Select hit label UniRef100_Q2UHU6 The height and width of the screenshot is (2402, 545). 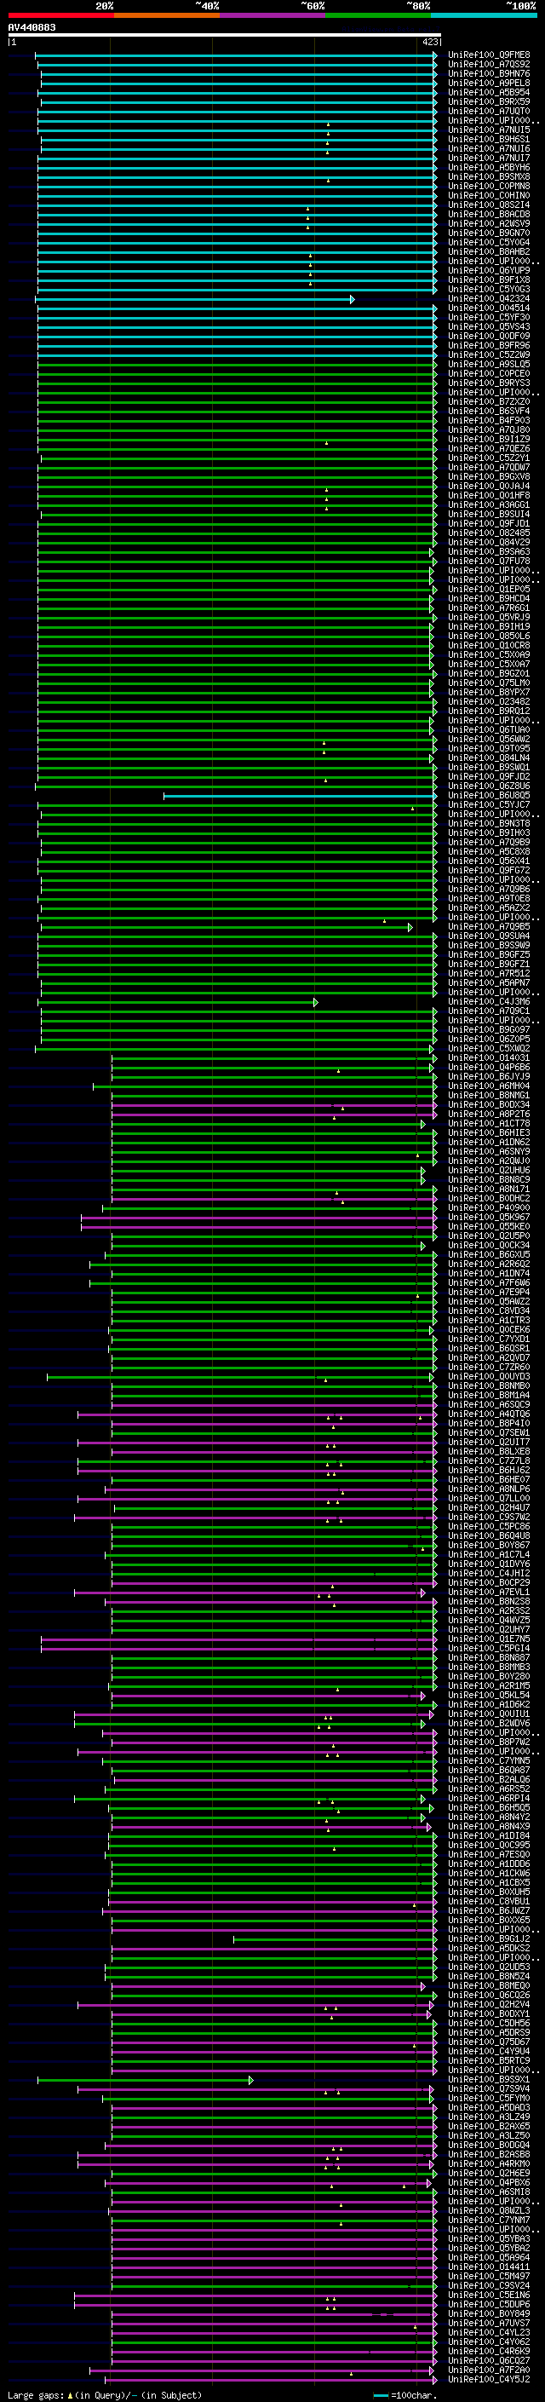(x=489, y=1170)
